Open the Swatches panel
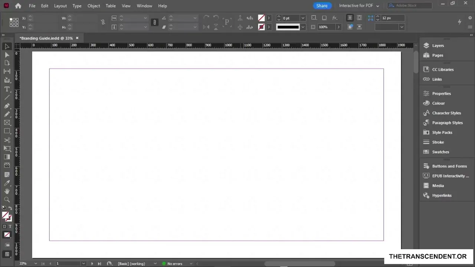 coord(440,152)
